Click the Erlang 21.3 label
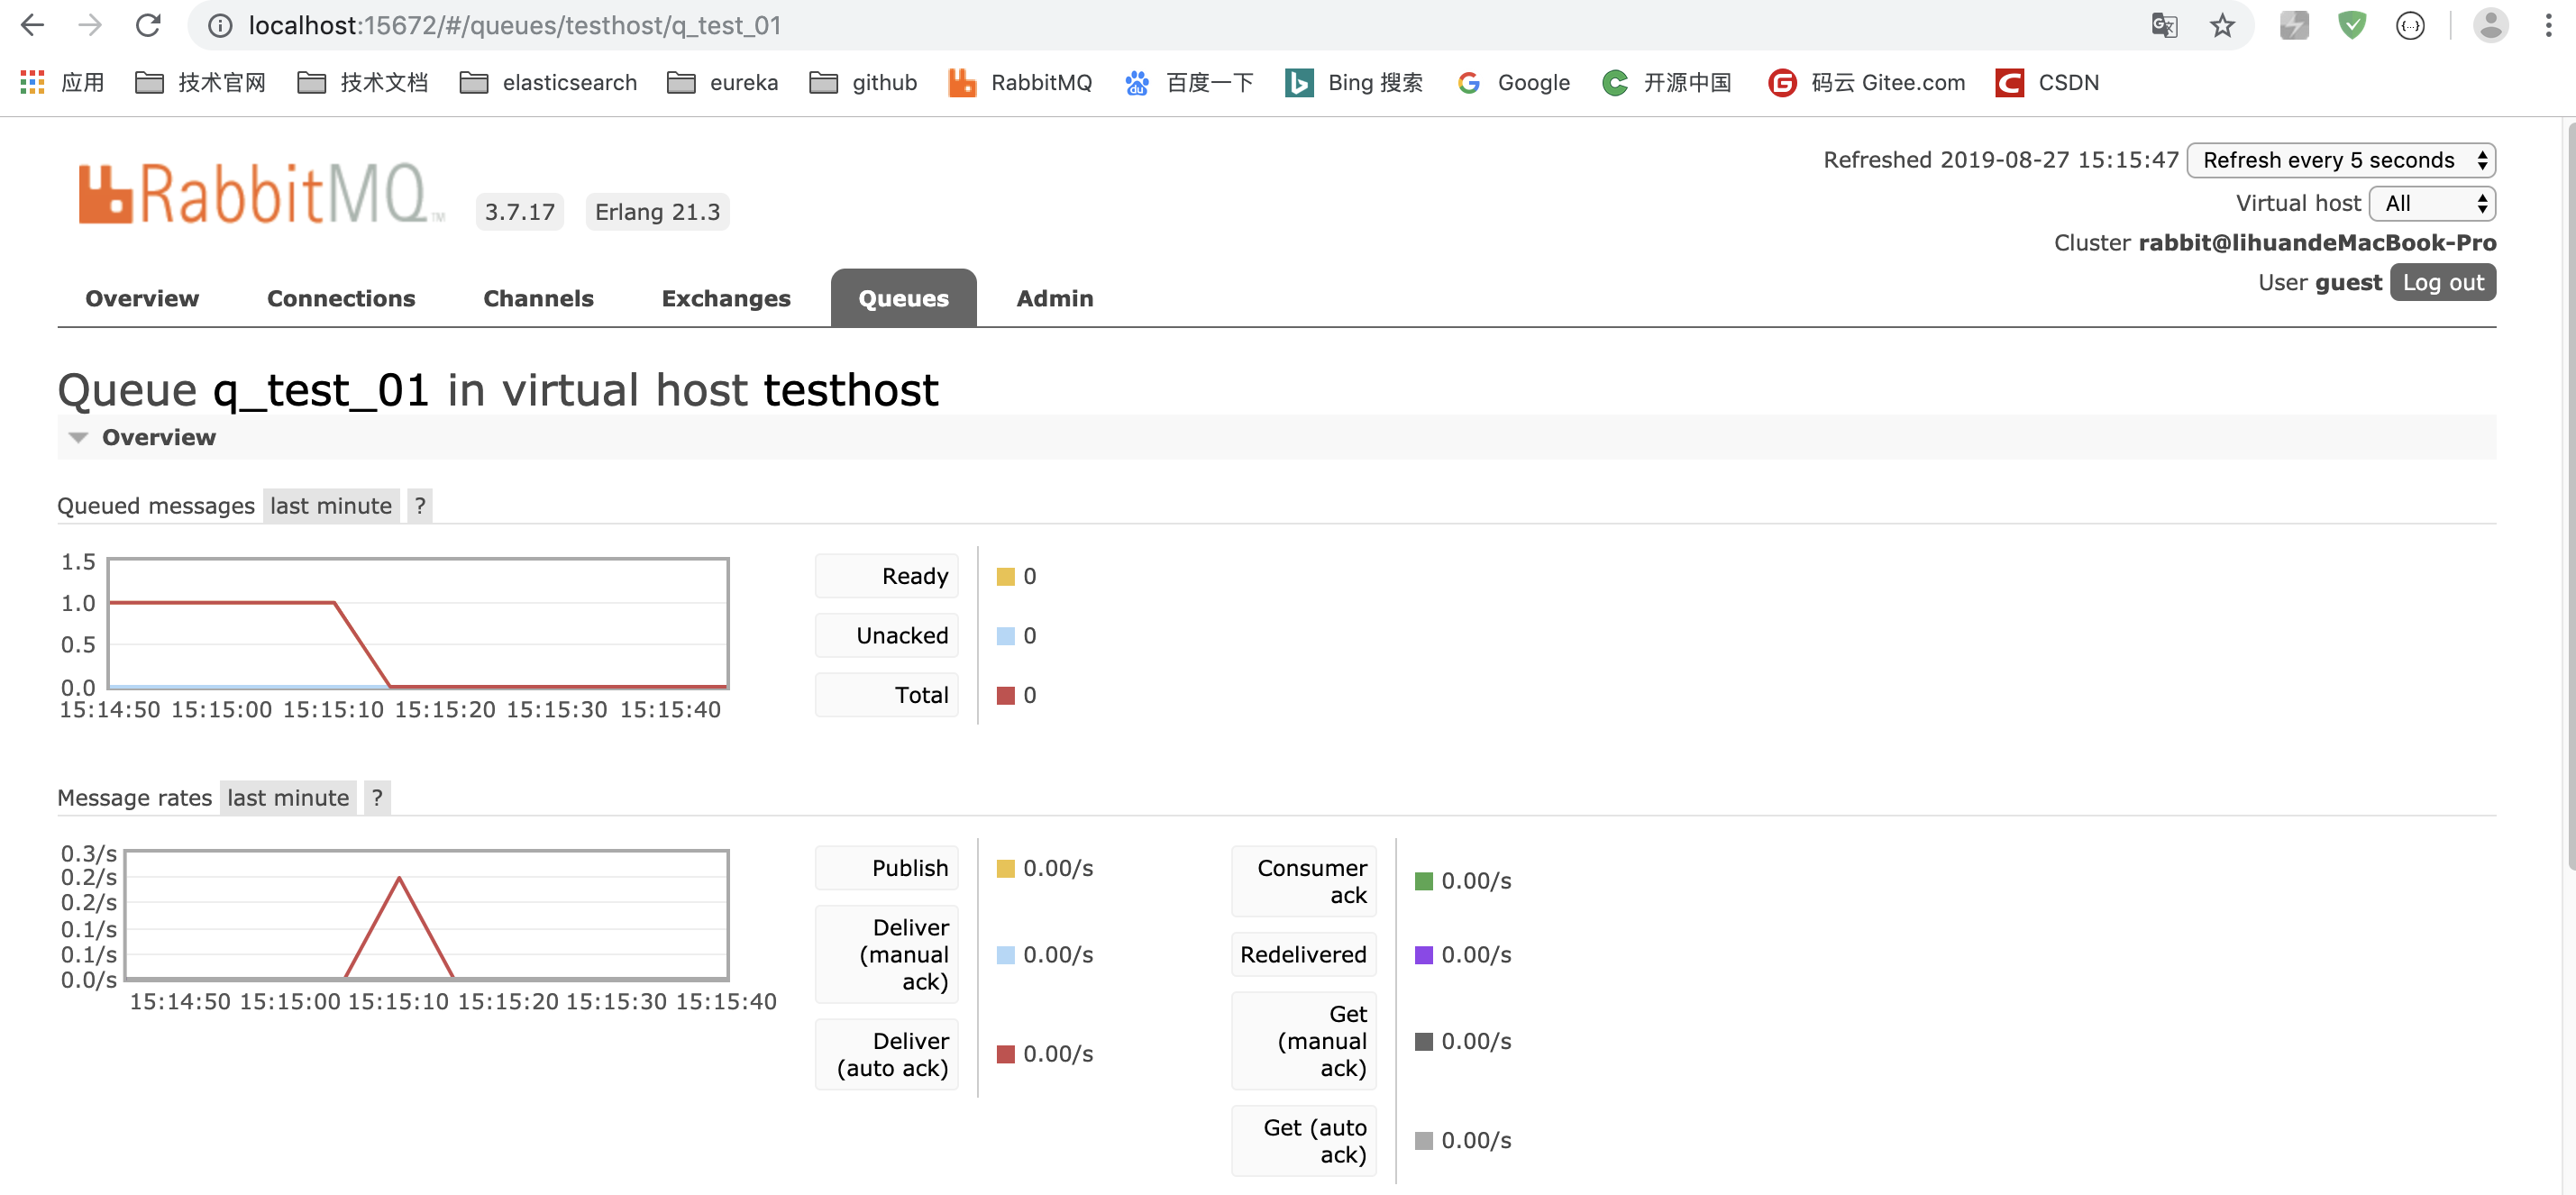Image resolution: width=2576 pixels, height=1195 pixels. [x=657, y=212]
